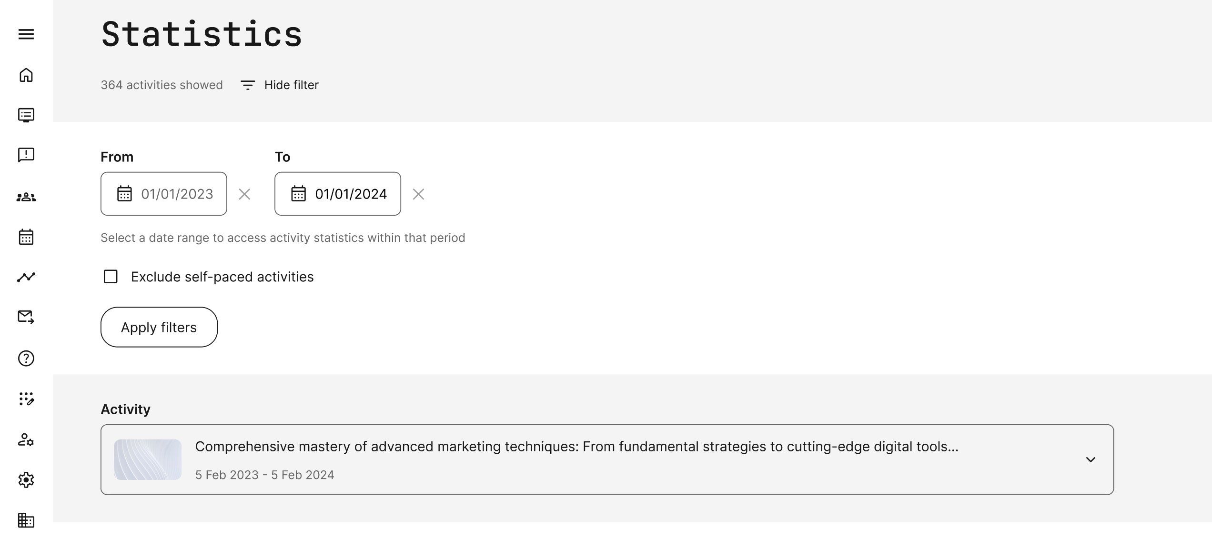Enable Exclude self-paced activities checkbox
Viewport: 1212px width, 538px height.
tap(111, 277)
